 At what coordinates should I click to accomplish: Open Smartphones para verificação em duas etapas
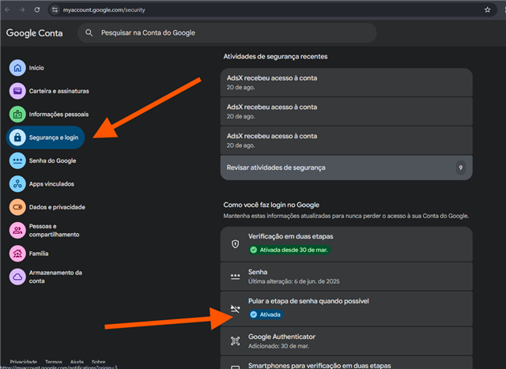point(346,363)
